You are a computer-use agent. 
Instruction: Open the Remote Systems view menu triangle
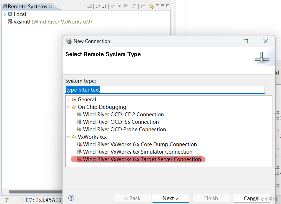click(157, 5)
